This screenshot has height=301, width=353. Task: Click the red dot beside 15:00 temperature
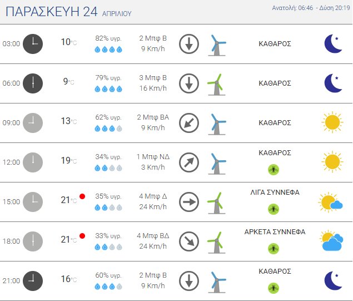click(x=82, y=196)
